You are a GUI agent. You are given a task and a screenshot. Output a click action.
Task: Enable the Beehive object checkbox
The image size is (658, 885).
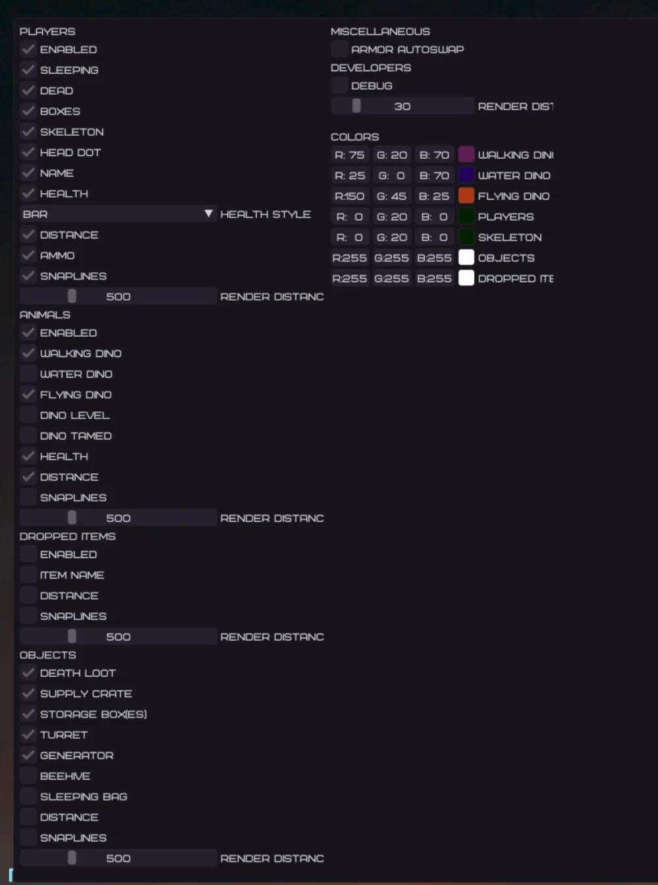tap(28, 776)
